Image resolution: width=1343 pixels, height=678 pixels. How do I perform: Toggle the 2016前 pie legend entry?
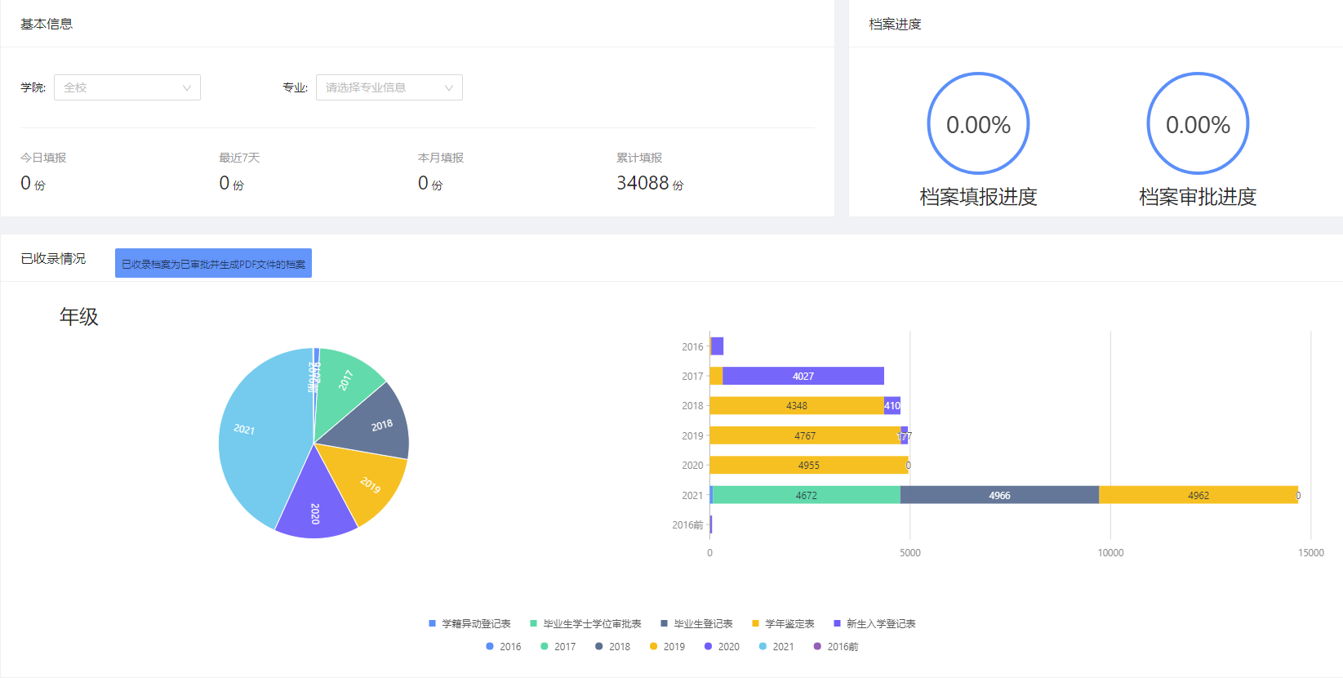point(836,647)
